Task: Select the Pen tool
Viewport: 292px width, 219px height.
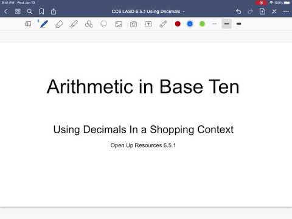Action: pyautogui.click(x=44, y=24)
